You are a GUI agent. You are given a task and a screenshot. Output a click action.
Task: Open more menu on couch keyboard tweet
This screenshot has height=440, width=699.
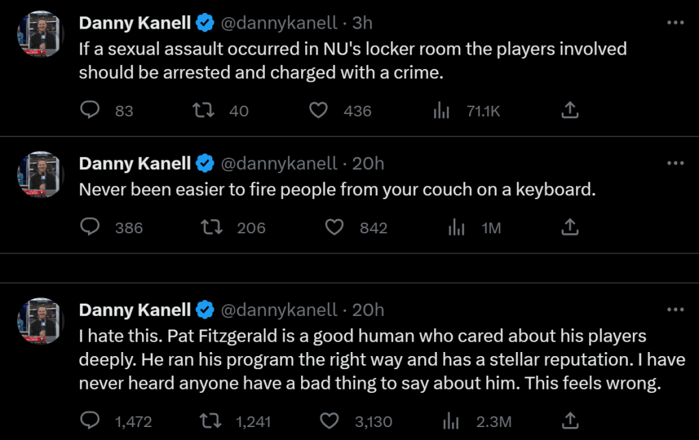point(675,163)
